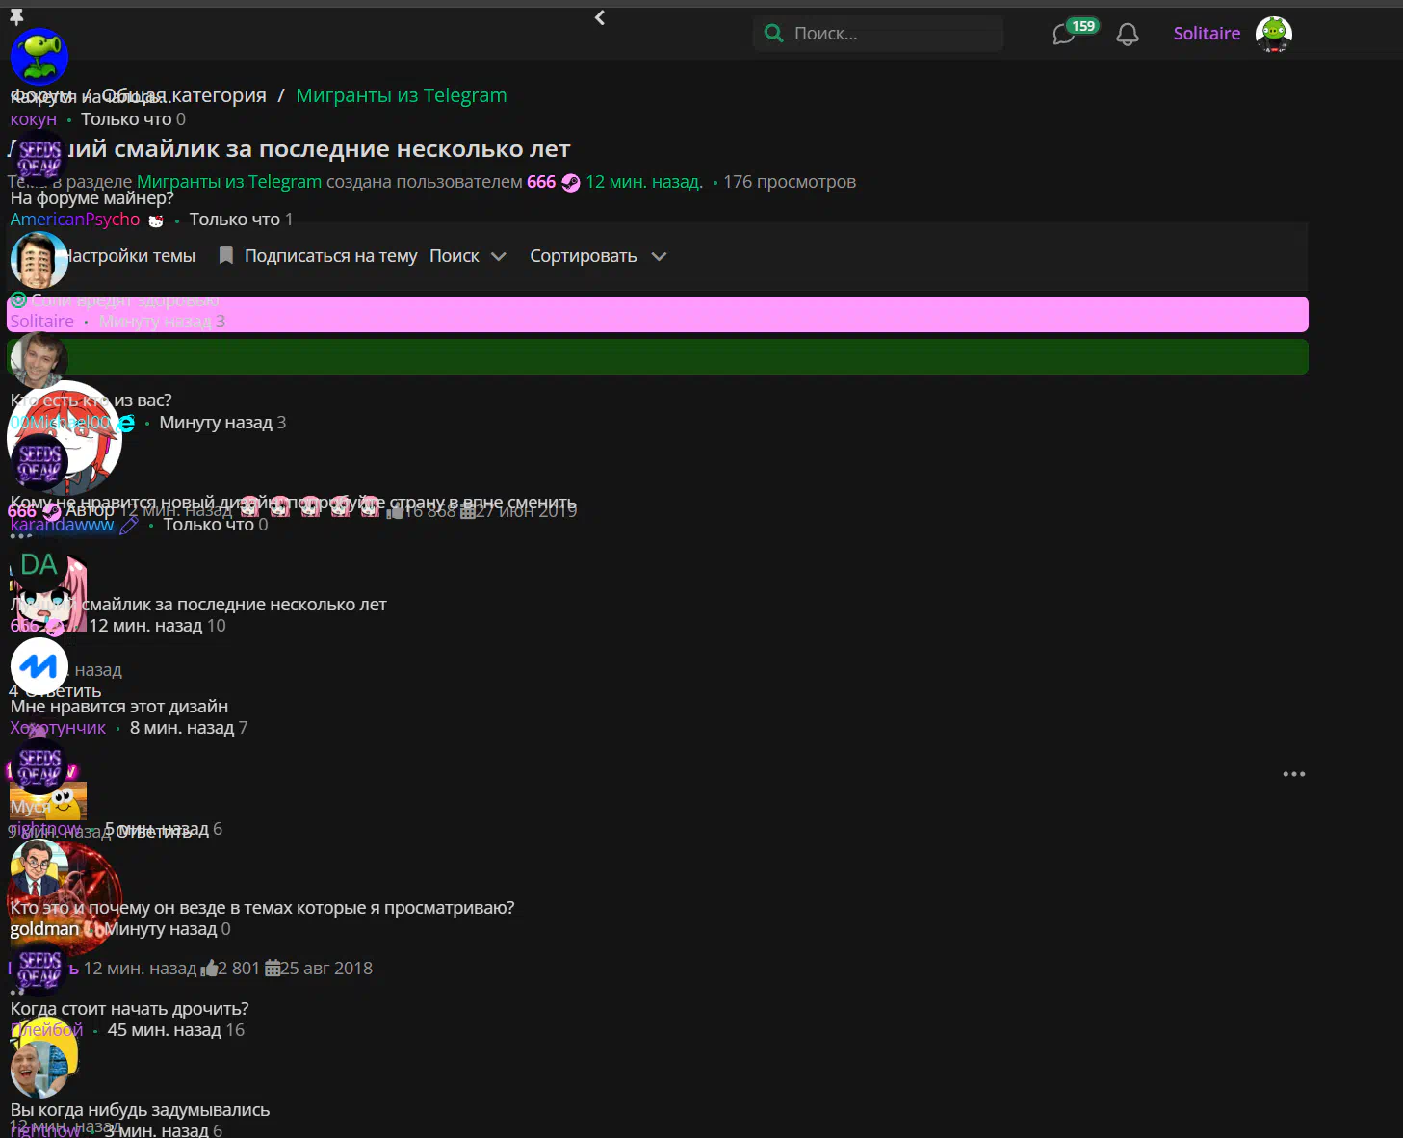Focus the Поиск search field
Screen dimensions: 1403x1138
coord(891,34)
